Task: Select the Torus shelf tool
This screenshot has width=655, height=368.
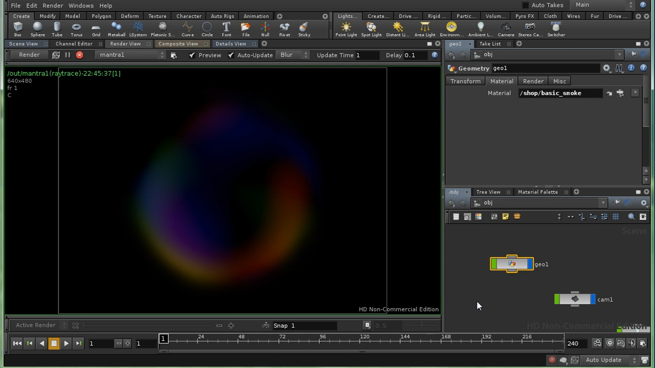Action: [76, 29]
